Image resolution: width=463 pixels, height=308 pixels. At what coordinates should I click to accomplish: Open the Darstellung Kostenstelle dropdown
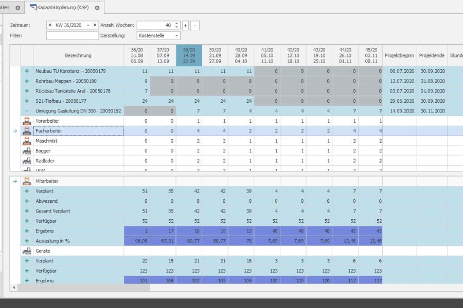(176, 35)
